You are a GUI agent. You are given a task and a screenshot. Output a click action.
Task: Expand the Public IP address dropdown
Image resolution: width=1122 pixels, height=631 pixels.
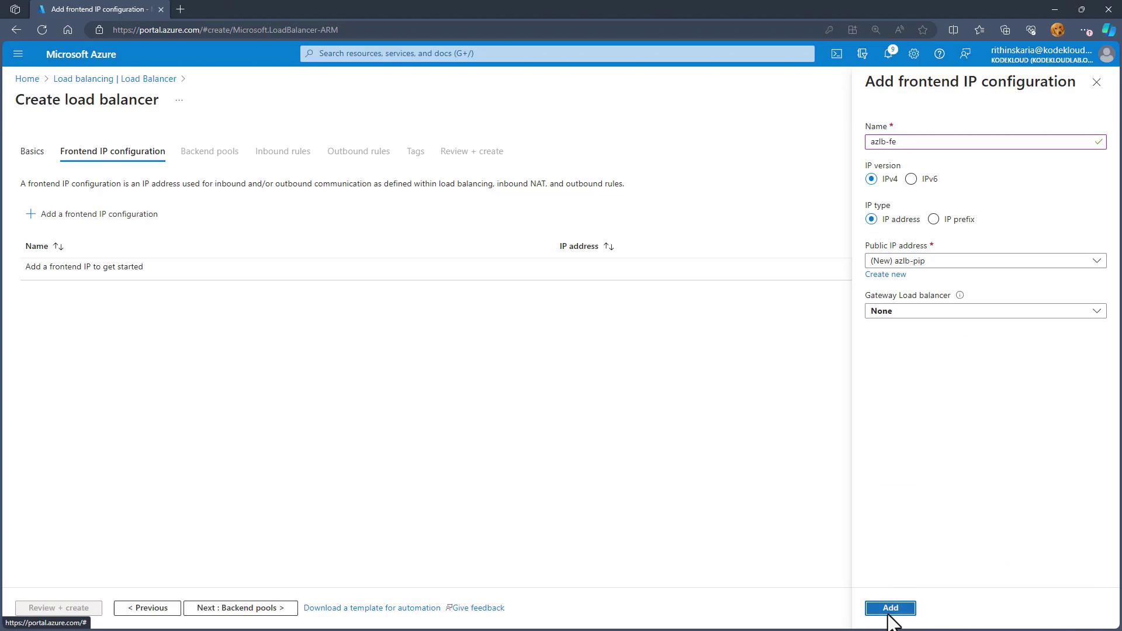[985, 261]
